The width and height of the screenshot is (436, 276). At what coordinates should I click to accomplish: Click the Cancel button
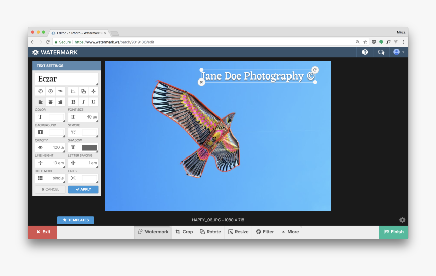point(50,189)
